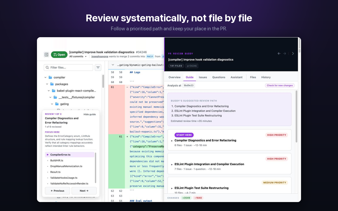This screenshot has height=211, width=338.
Task: Select the packages folder icon
Action: coord(52,84)
